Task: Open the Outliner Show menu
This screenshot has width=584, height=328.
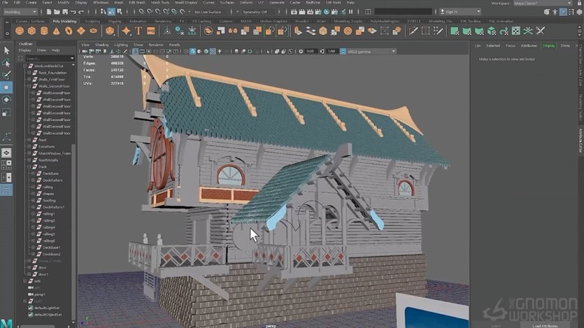Action: [41, 50]
